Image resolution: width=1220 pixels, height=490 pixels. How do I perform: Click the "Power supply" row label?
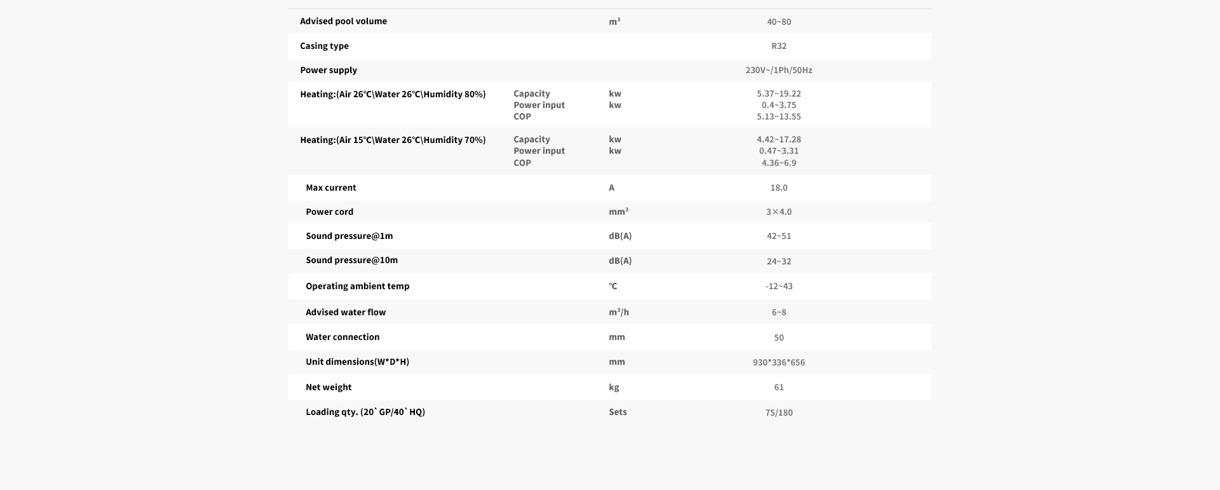pyautogui.click(x=329, y=70)
